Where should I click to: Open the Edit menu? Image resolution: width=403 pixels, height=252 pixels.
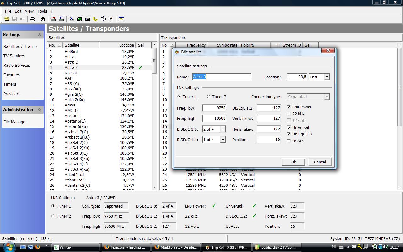pyautogui.click(x=18, y=11)
